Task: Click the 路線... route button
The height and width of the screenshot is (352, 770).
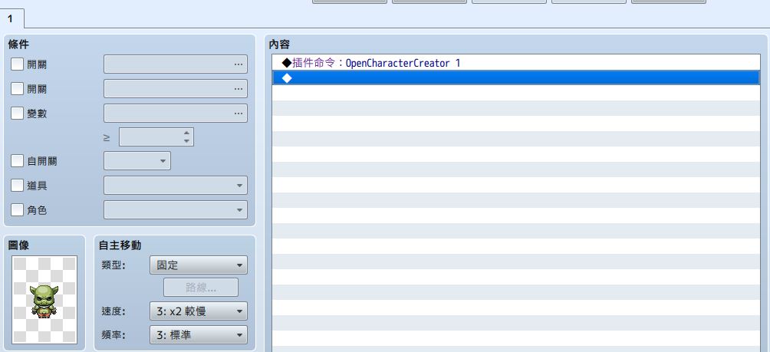Action: click(x=201, y=287)
